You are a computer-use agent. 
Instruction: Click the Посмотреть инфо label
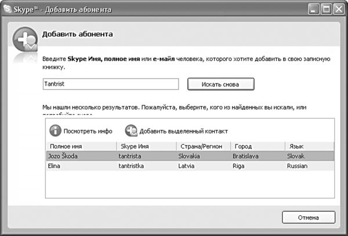click(x=88, y=131)
